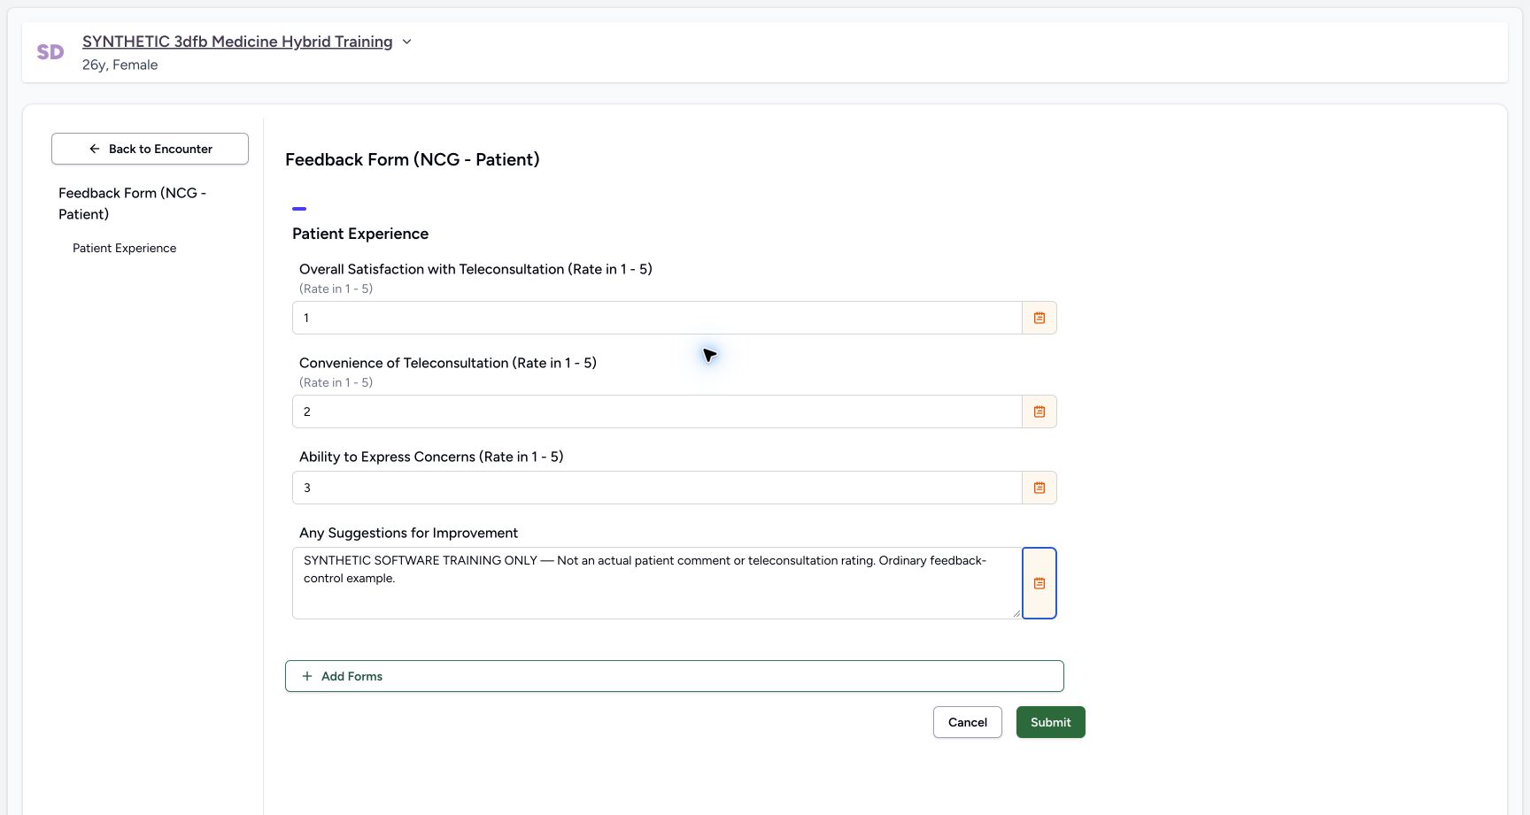Focus the Overall Satisfaction rating input
The height and width of the screenshot is (815, 1530).
pyautogui.click(x=657, y=318)
